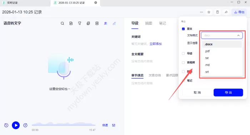Image resolution: width=250 pixels, height=135 pixels.
Task: Click the clipboard icon in header
Action: tap(217, 12)
